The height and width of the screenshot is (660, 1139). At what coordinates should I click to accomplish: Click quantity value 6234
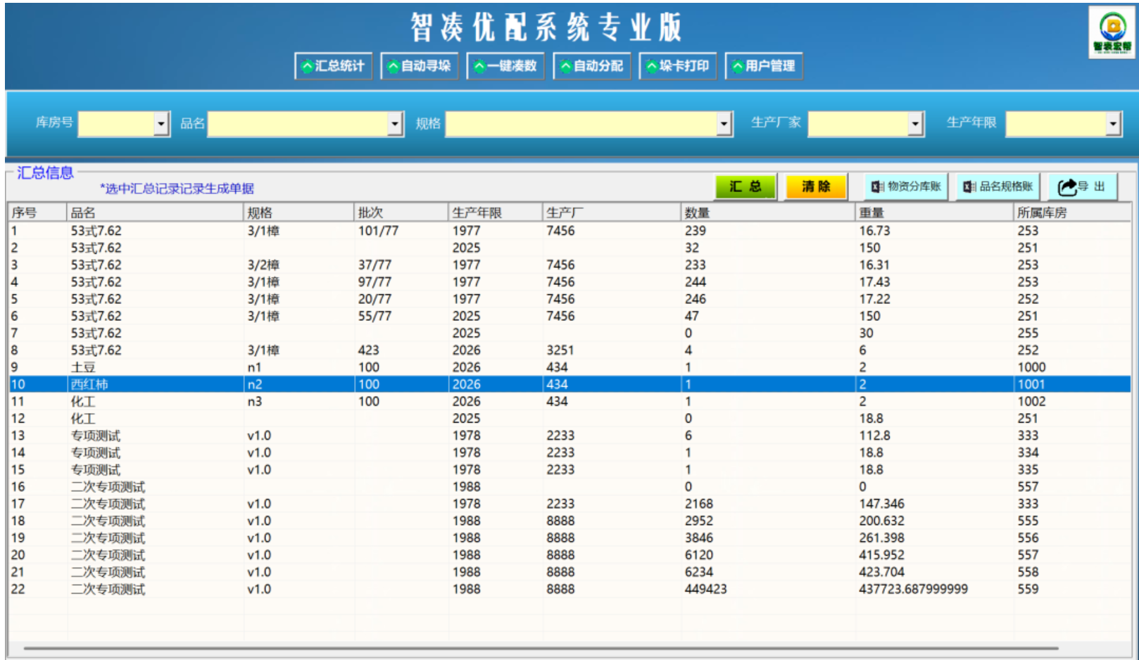pos(698,572)
